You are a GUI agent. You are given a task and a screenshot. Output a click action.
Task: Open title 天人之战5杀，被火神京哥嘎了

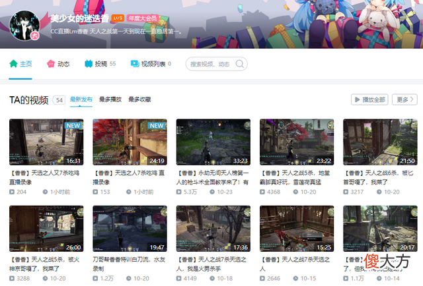44,264
